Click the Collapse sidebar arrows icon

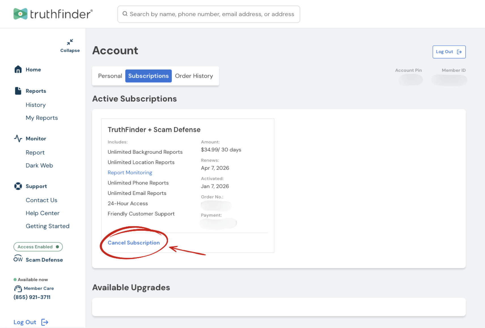tap(70, 42)
